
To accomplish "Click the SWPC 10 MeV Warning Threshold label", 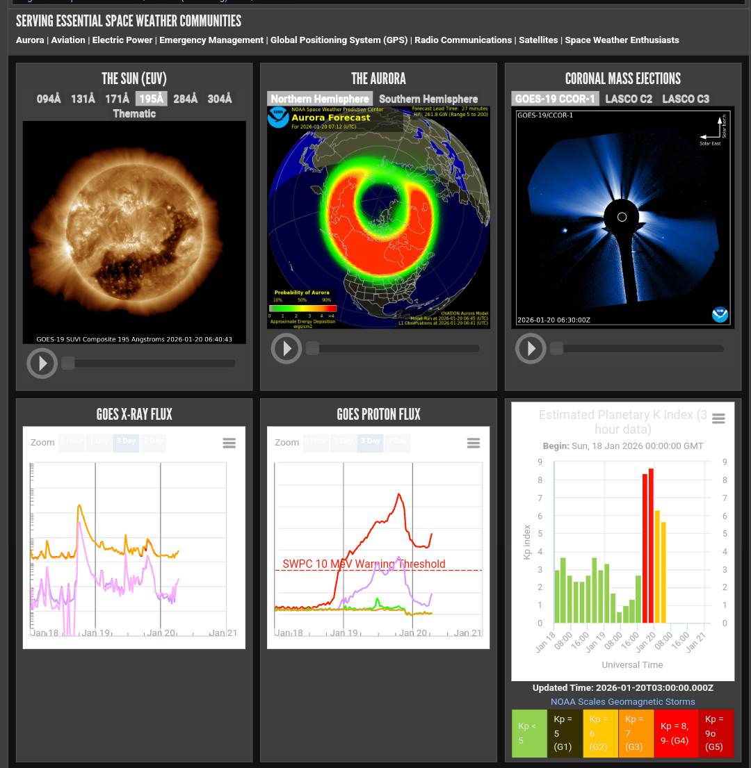I will pos(364,564).
